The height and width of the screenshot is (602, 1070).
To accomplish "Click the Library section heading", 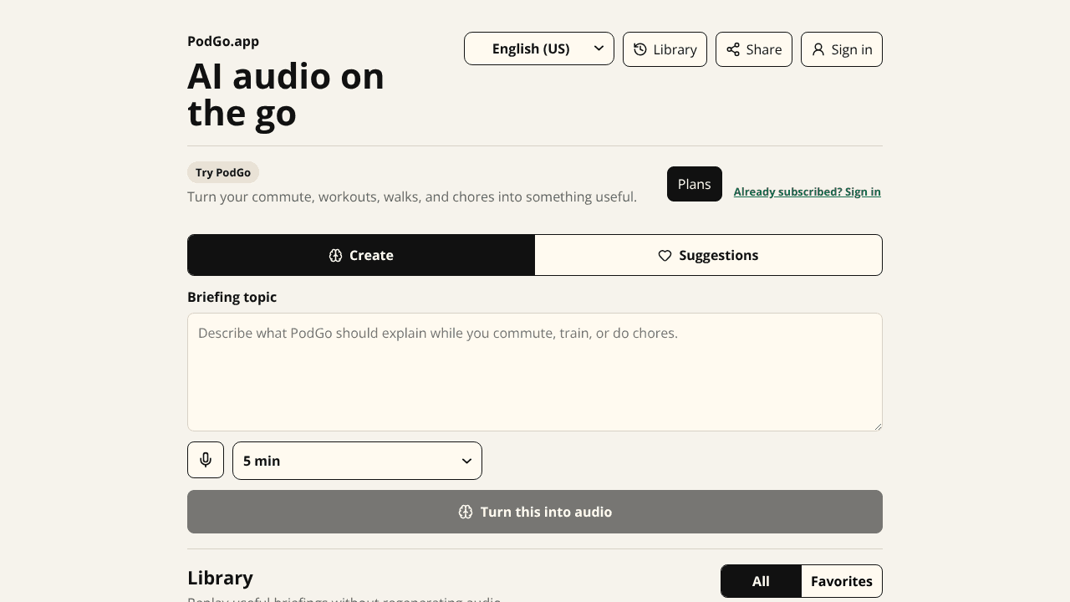I will pos(220,578).
